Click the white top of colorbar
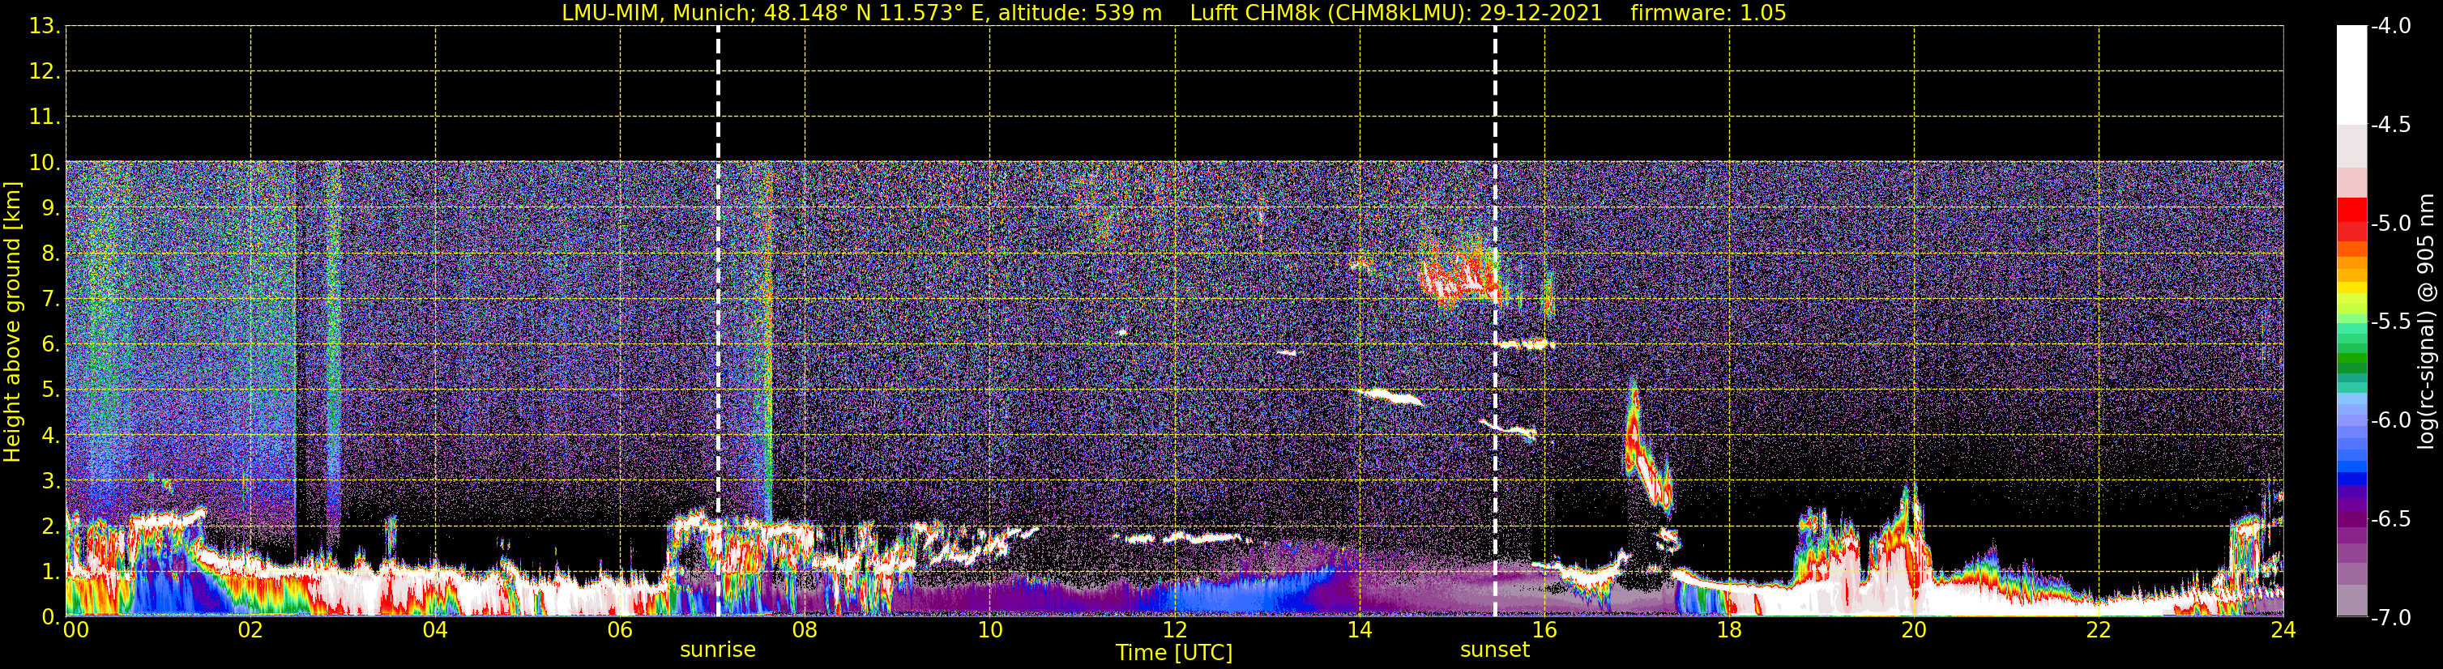This screenshot has height=669, width=2443. 2351,75
